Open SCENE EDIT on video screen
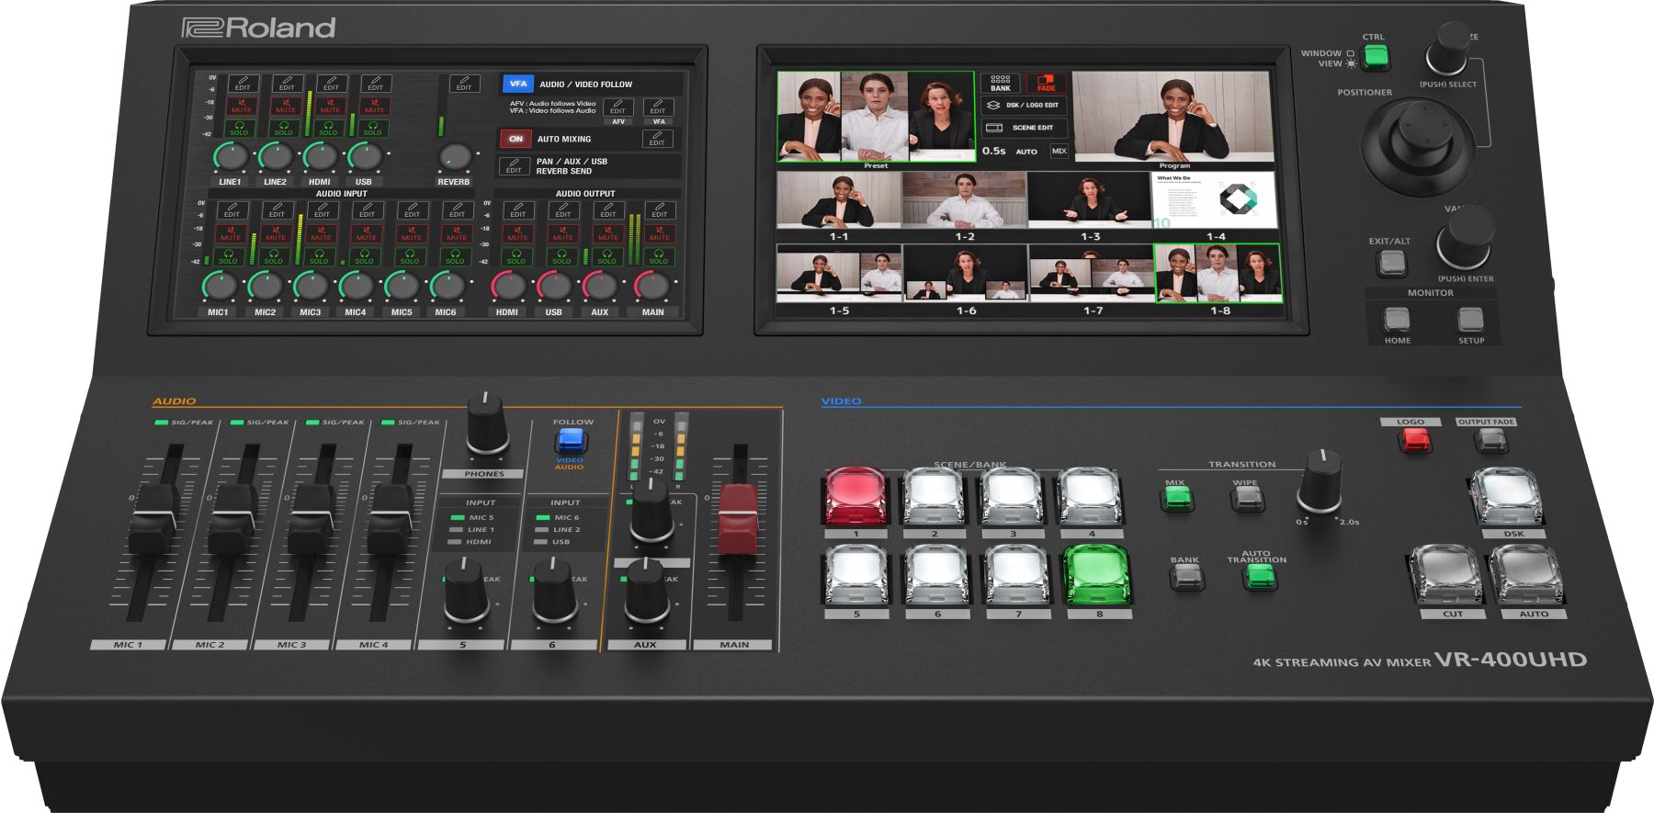 point(1024,128)
